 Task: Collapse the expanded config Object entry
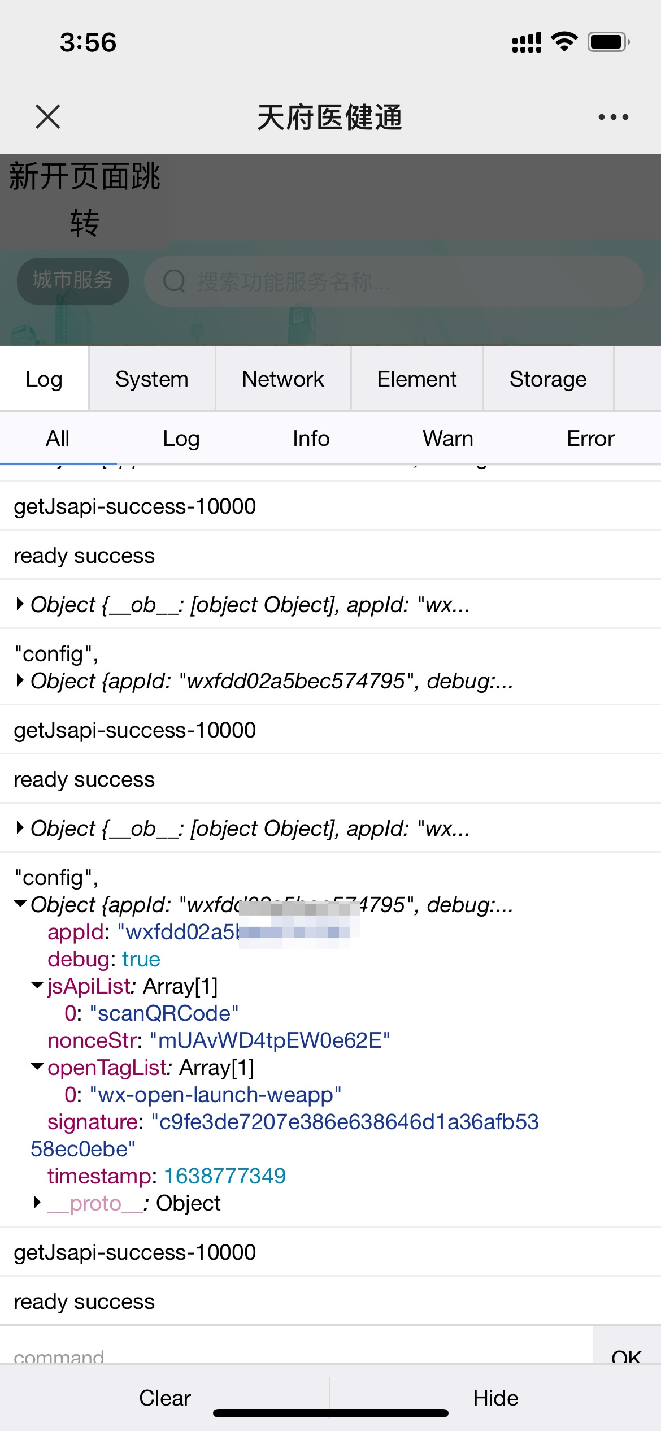pos(20,904)
